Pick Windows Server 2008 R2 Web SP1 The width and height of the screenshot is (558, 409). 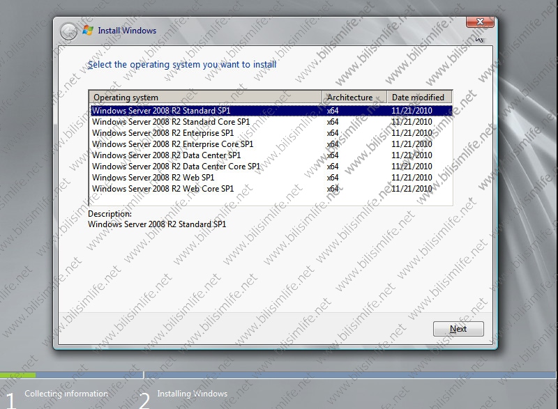(x=271, y=177)
